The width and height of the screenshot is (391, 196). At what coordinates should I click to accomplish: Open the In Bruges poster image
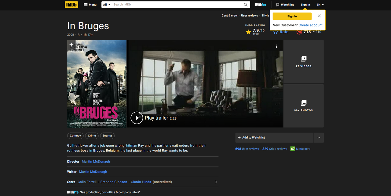97,84
